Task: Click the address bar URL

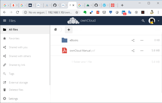Action: [x=60, y=12]
